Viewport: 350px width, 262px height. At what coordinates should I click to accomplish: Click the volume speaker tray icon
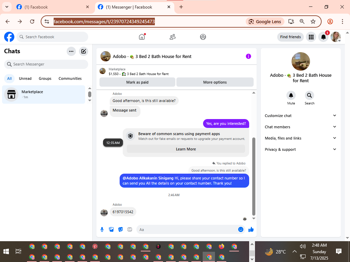click(303, 246)
